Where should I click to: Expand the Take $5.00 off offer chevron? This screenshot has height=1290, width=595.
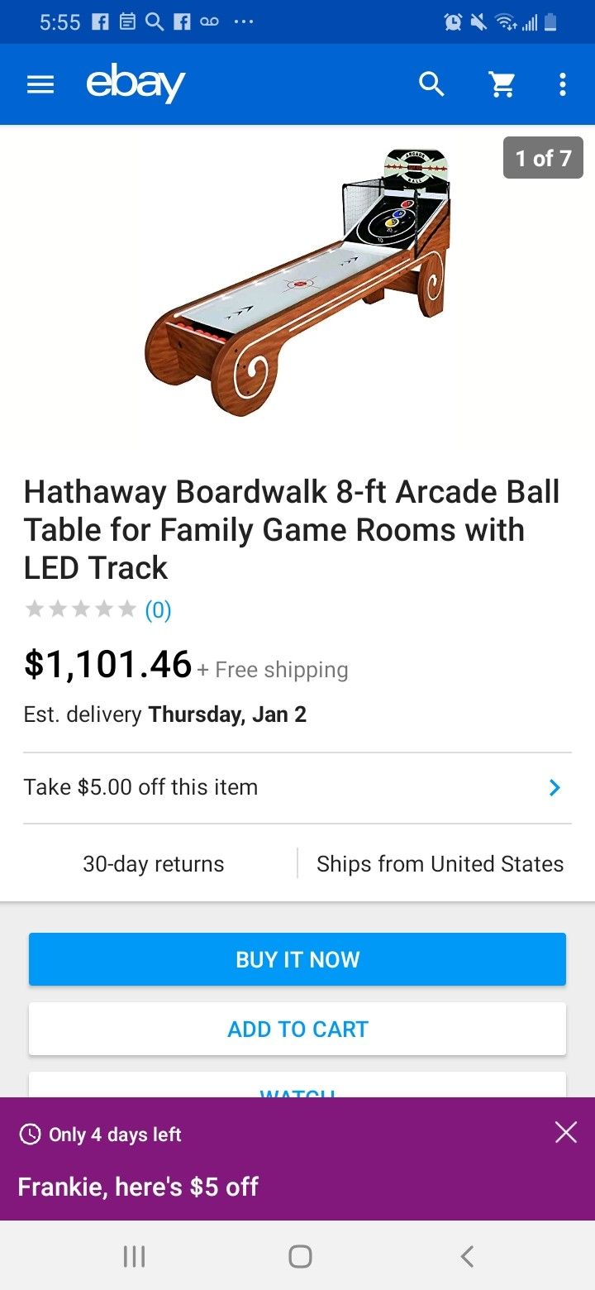(x=555, y=788)
